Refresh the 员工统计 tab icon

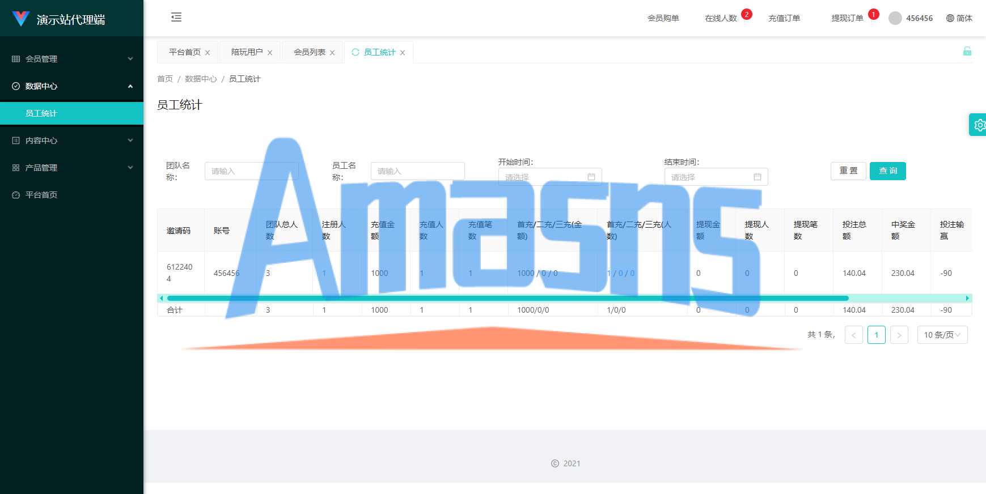tap(356, 52)
